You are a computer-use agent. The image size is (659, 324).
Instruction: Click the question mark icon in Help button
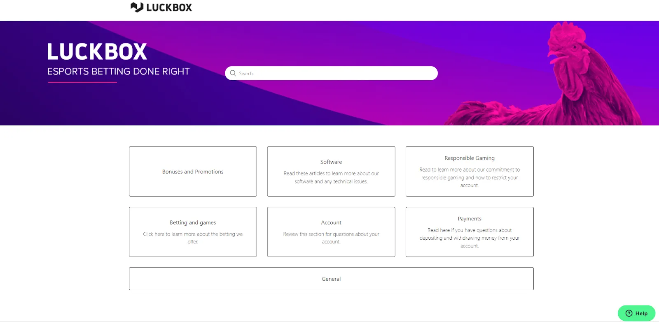click(x=629, y=313)
